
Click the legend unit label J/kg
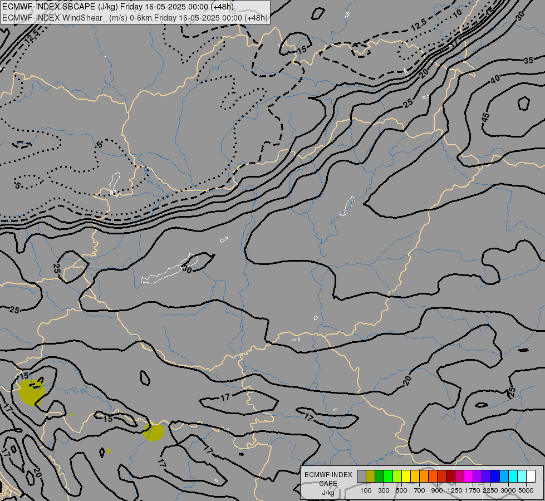click(x=328, y=493)
